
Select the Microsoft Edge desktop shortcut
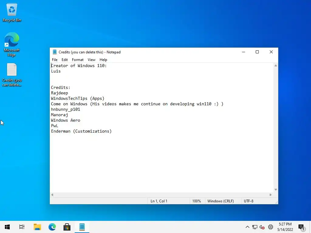point(12,44)
